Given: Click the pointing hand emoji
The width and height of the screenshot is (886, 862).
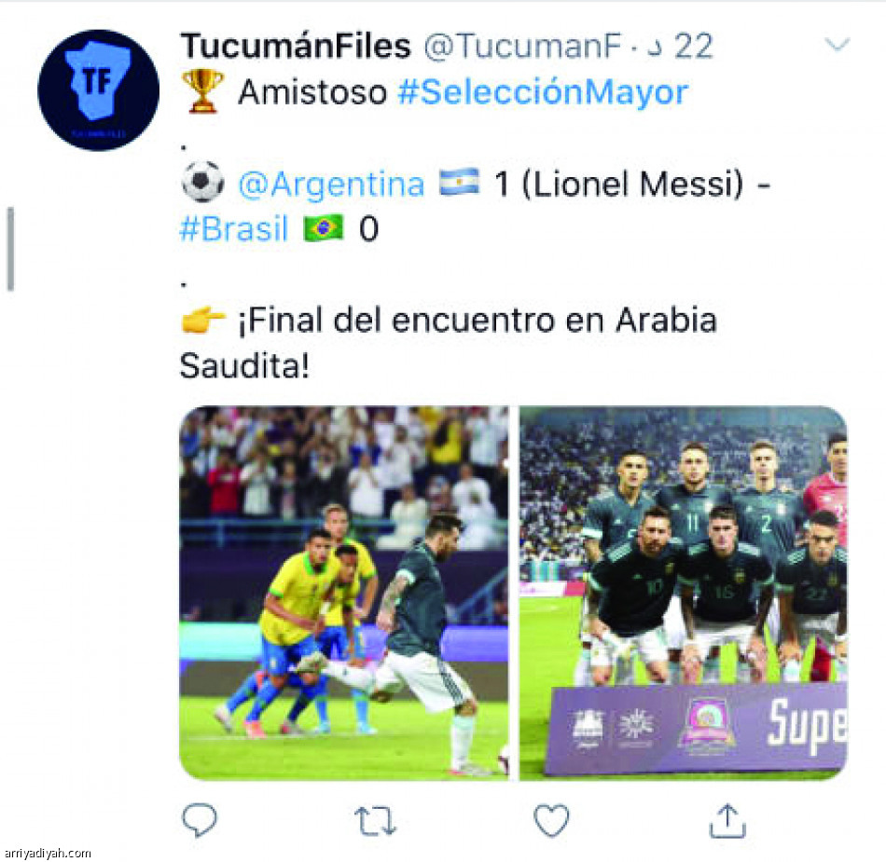Looking at the screenshot, I should click(x=203, y=320).
